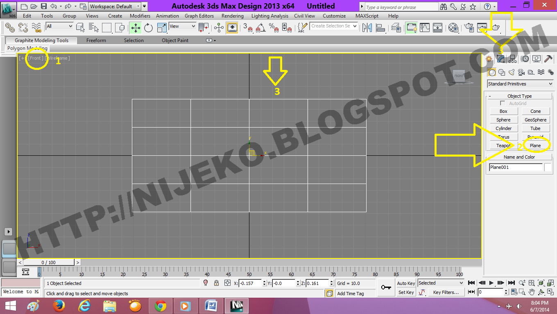Click the object color swatch
Screen dimensions: 557x314
(x=548, y=167)
